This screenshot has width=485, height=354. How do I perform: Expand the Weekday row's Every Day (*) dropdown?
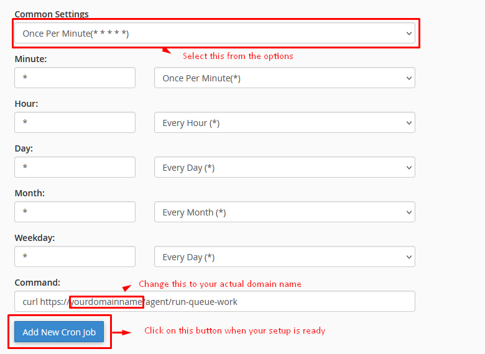pyautogui.click(x=284, y=256)
